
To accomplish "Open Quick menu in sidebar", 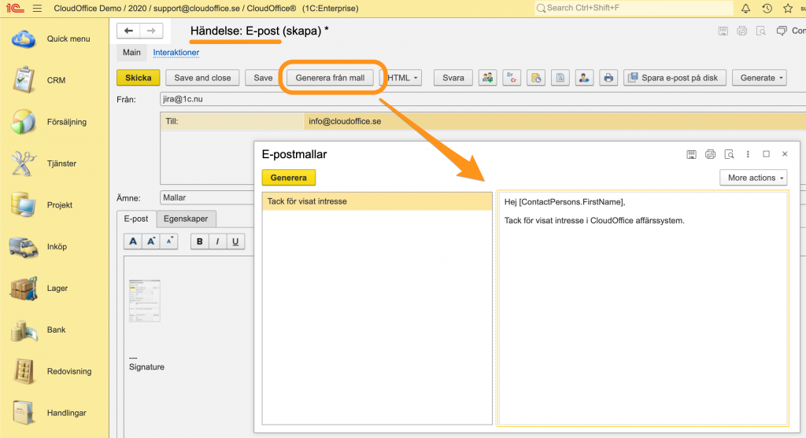I will click(x=54, y=39).
